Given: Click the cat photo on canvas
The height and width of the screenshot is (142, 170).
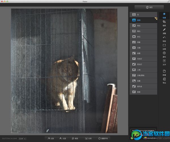Looking at the screenshot, I should (x=64, y=71).
